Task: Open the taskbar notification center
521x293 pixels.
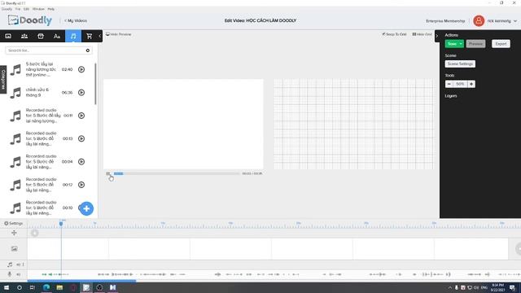Action: (512, 287)
